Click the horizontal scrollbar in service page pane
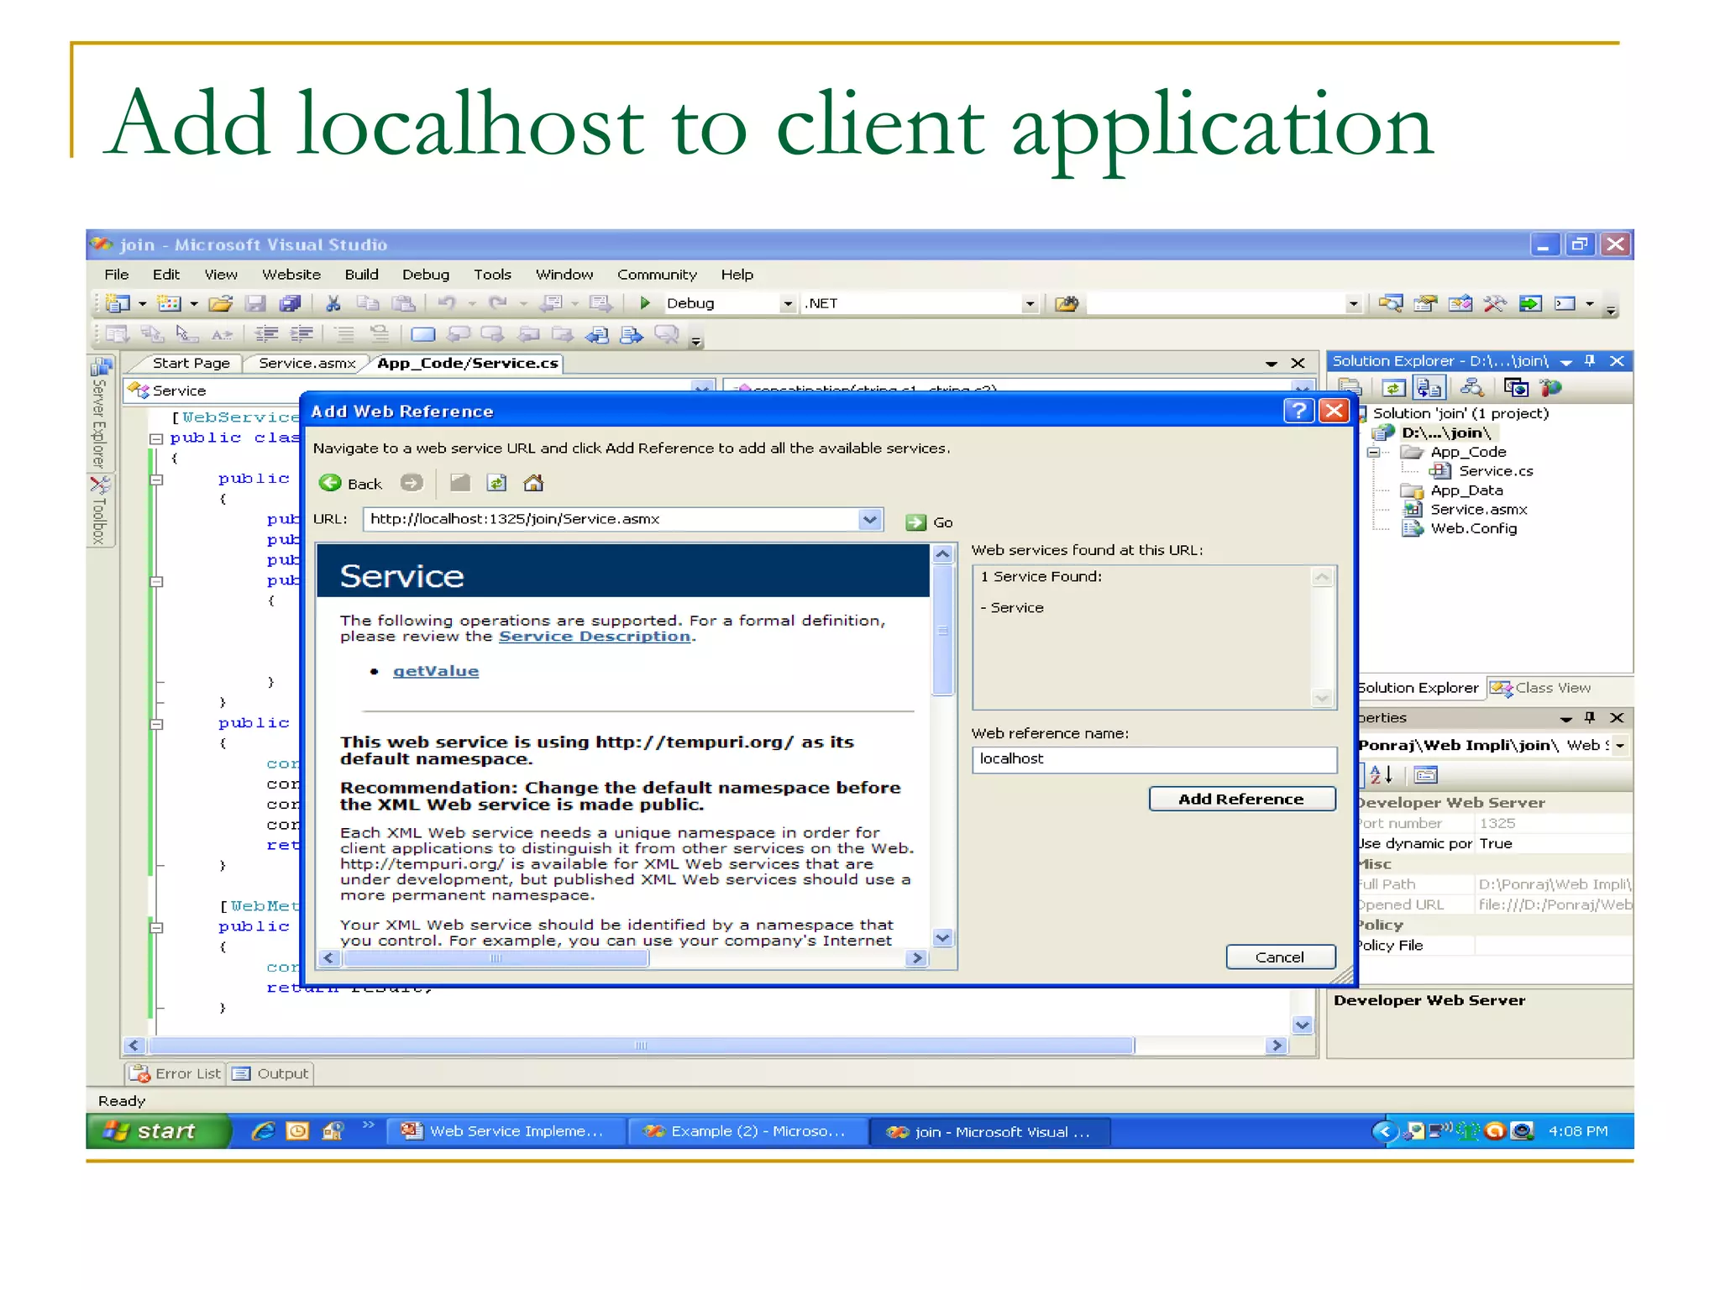The image size is (1720, 1290). click(x=623, y=957)
